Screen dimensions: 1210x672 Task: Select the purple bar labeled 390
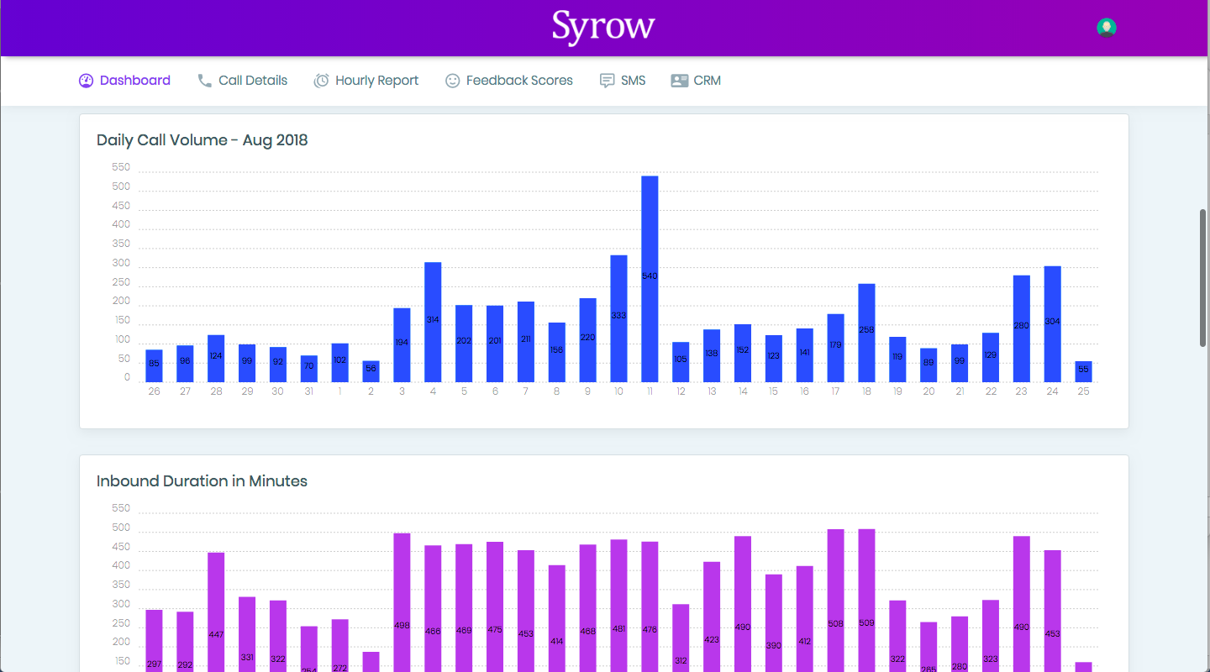click(x=773, y=623)
